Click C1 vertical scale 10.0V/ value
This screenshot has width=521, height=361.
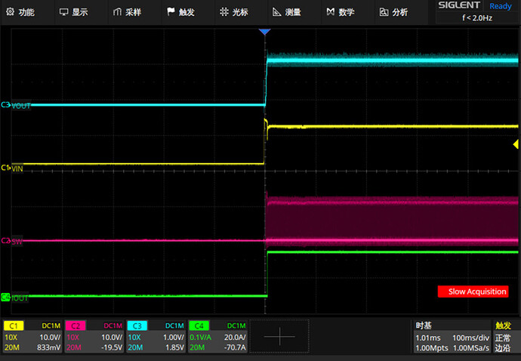click(x=50, y=337)
